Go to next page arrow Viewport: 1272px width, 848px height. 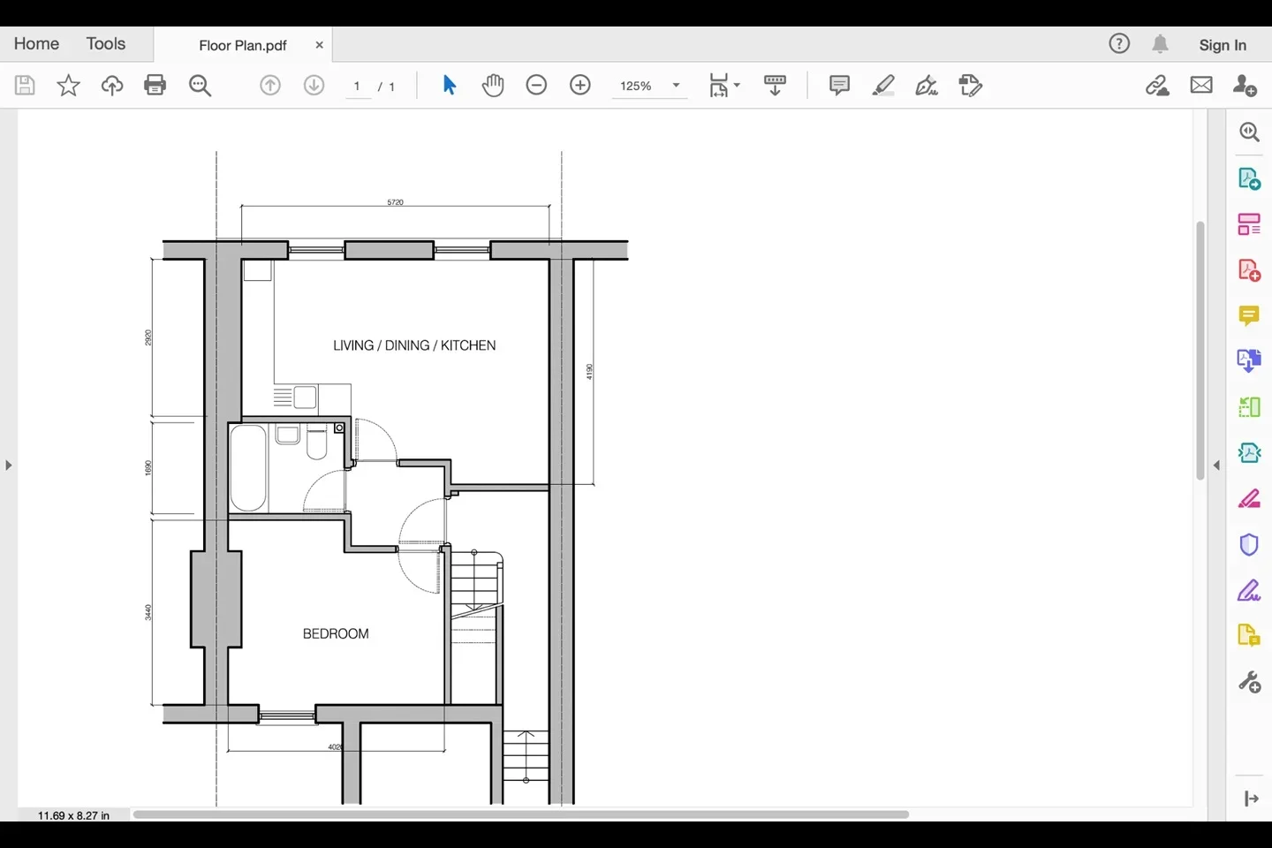point(314,85)
